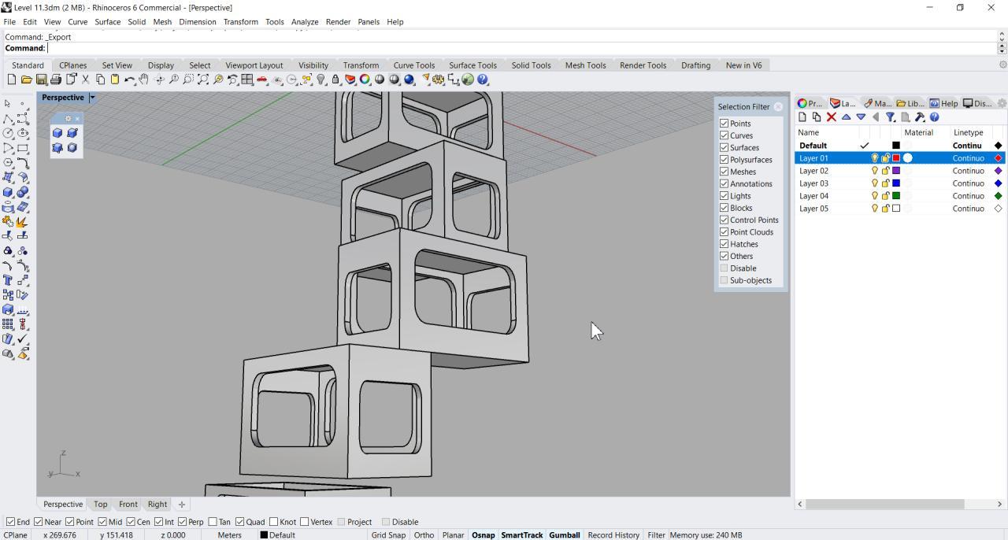The image size is (1008, 540).
Task: Open the Perspective viewport dropdown arrow
Action: click(92, 98)
